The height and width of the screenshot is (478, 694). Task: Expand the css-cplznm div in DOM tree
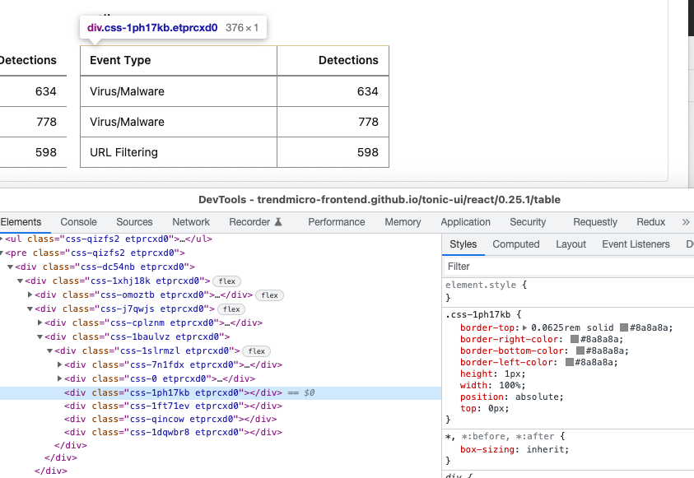tap(39, 323)
